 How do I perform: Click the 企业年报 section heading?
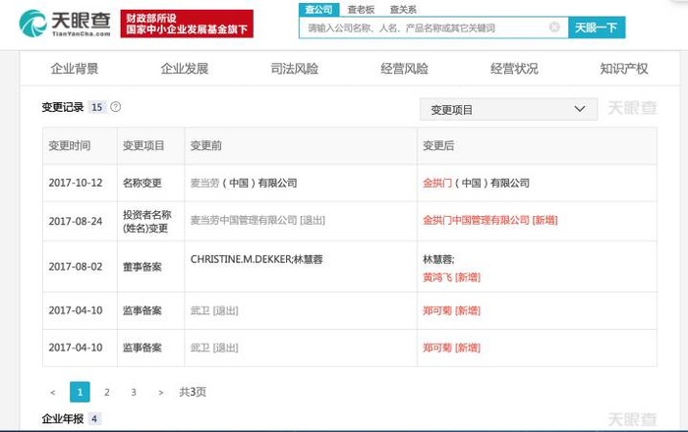[63, 419]
